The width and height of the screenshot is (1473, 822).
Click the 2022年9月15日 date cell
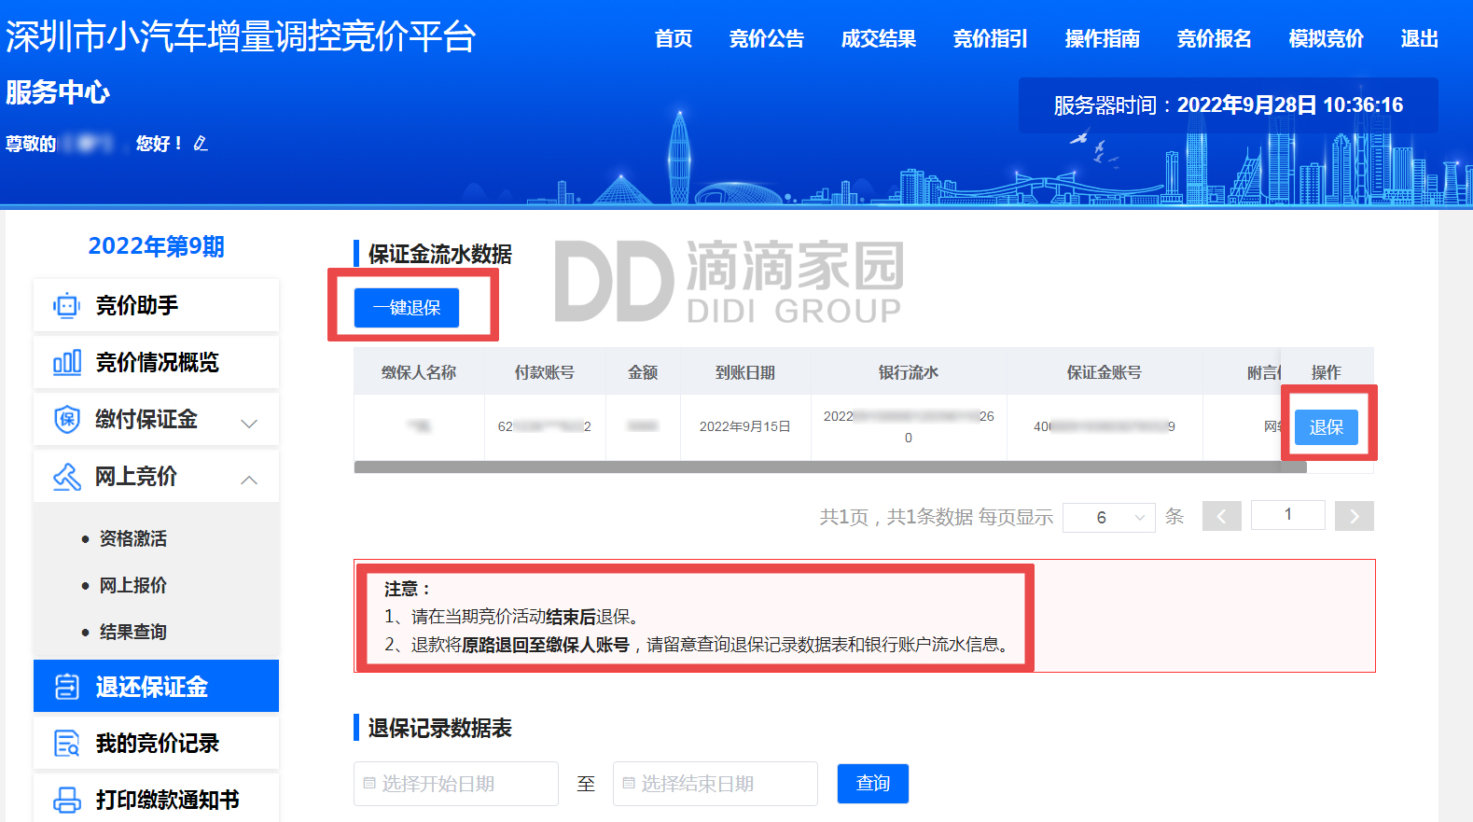pos(745,426)
